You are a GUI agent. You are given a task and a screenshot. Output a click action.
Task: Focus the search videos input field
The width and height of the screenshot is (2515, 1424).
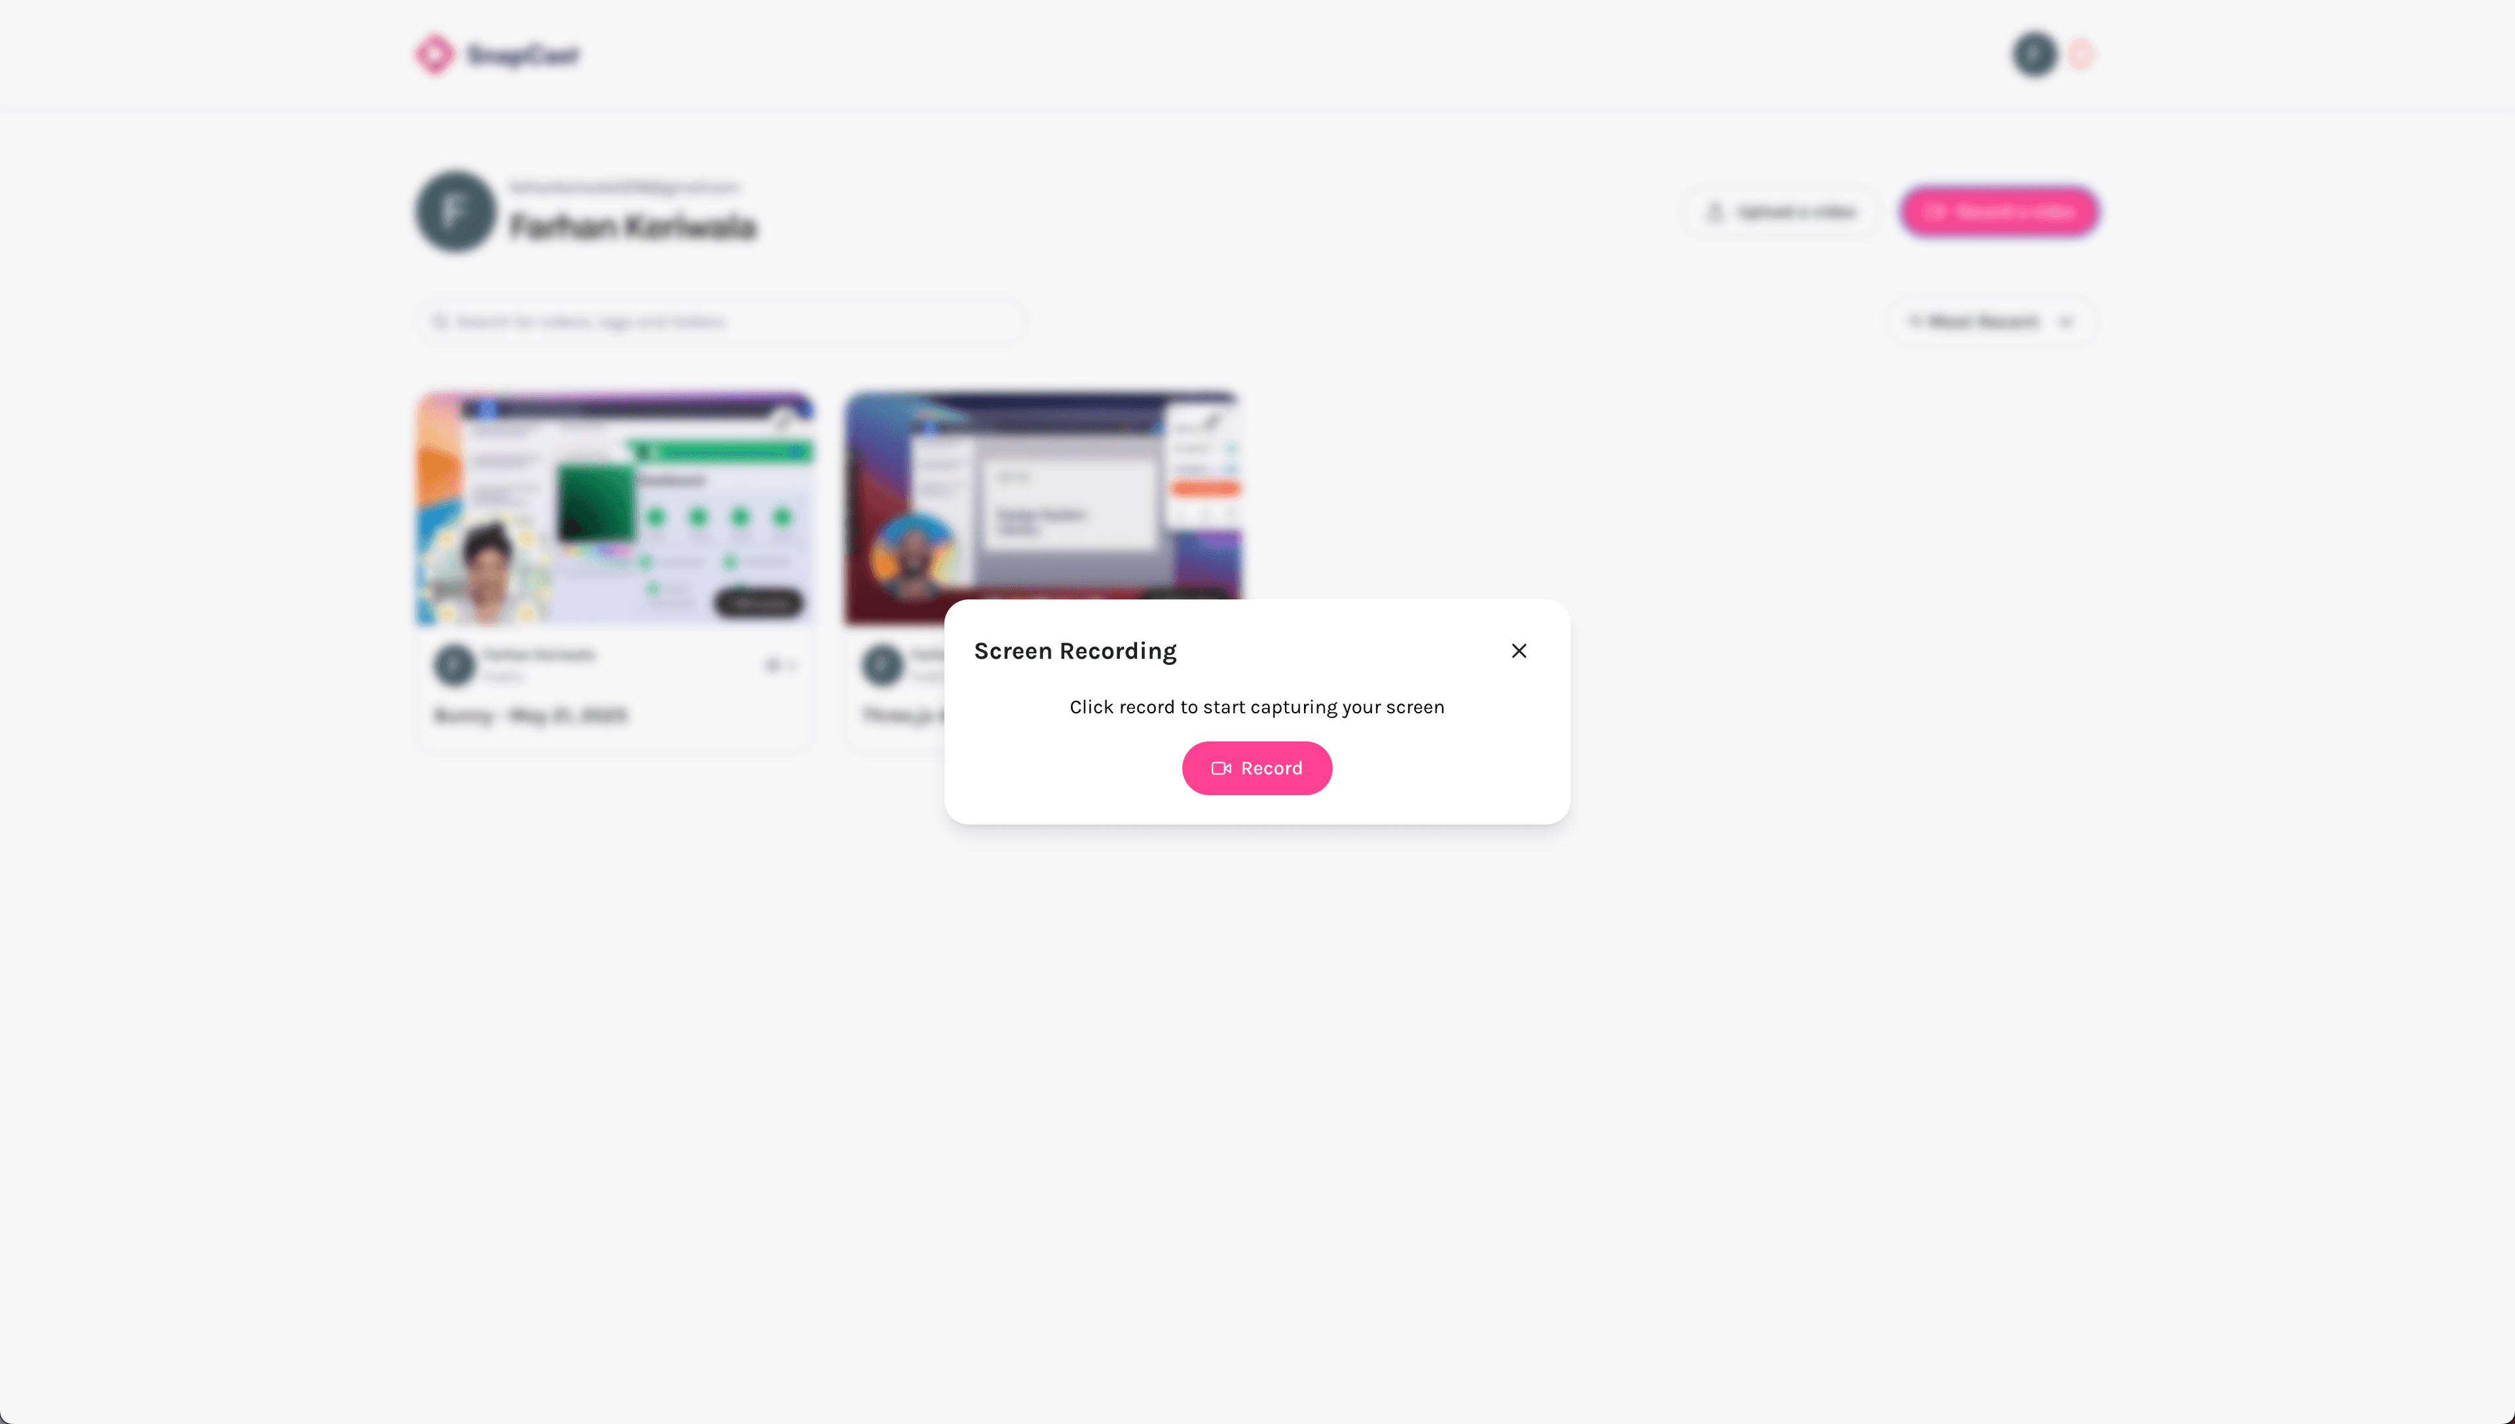point(722,322)
